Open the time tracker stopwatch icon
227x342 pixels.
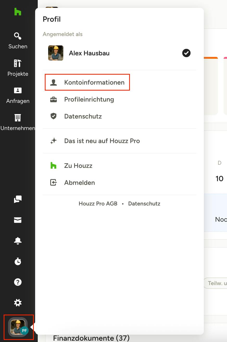point(18,261)
